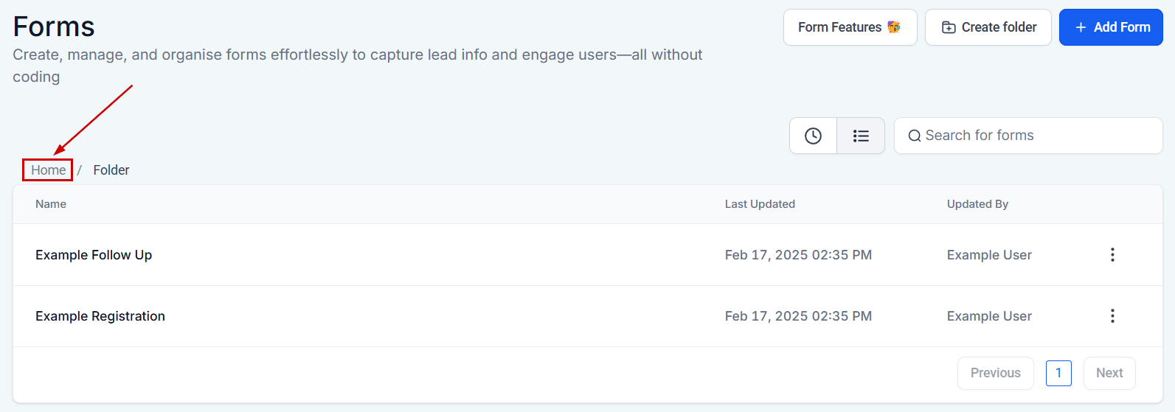Screen dimensions: 1175x412
Task: Open options menu for Example Registration
Action: [1112, 316]
